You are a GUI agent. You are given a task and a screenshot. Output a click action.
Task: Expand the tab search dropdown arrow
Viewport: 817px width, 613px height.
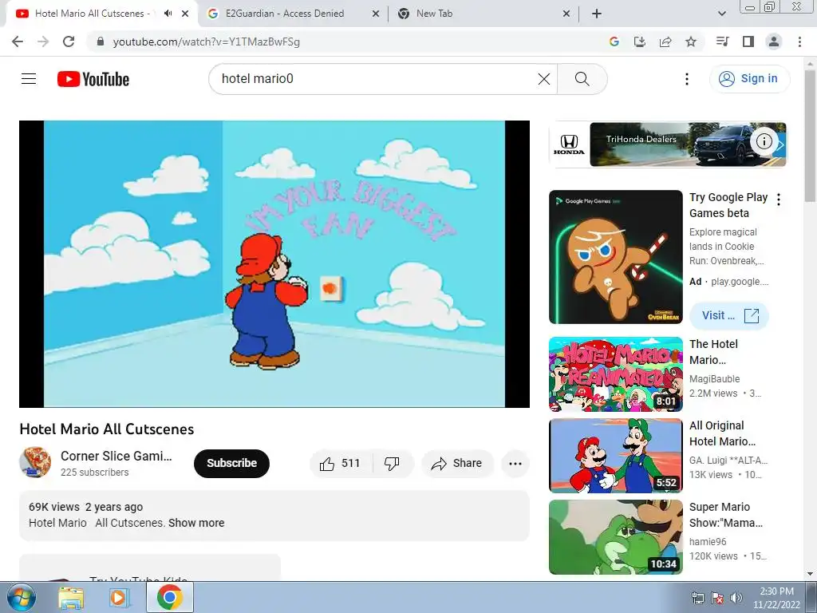[x=721, y=14]
